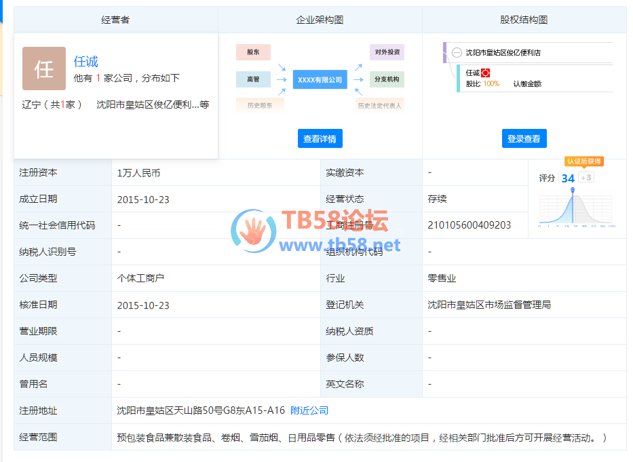Click the 股权结构图 header

pyautogui.click(x=524, y=20)
